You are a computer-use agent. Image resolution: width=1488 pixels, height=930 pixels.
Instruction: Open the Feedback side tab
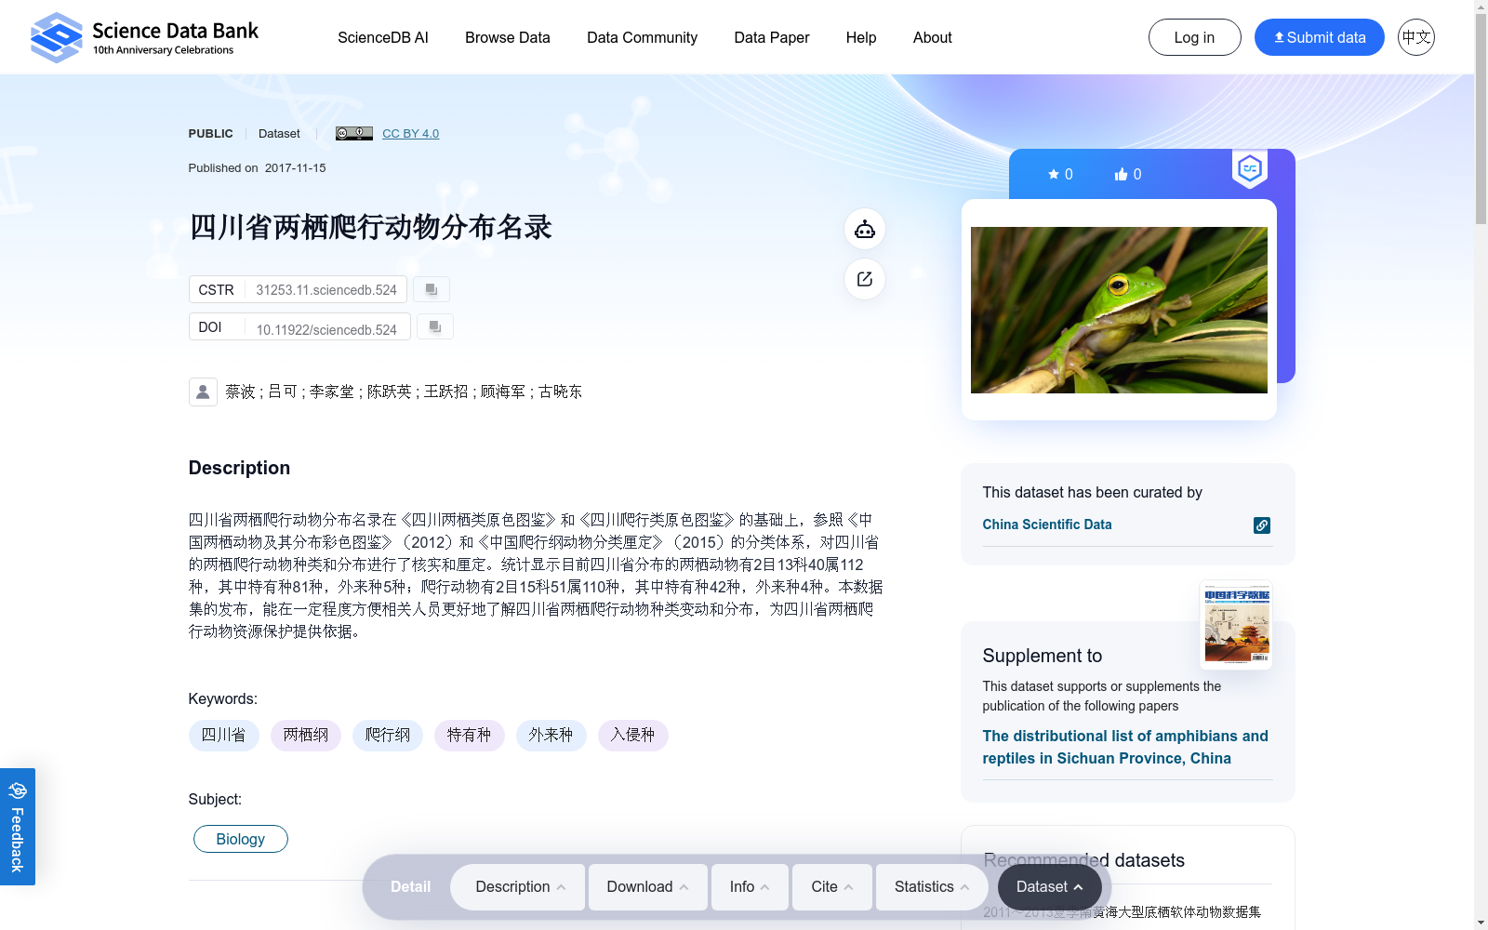[x=18, y=827]
